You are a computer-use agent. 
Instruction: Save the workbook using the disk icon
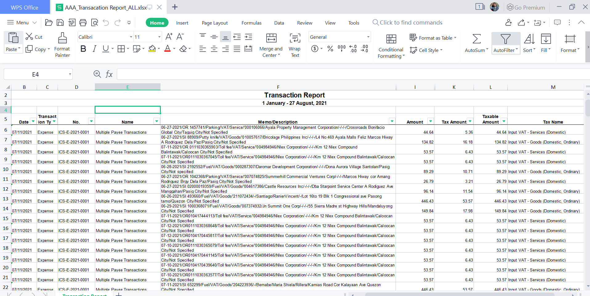(60, 22)
